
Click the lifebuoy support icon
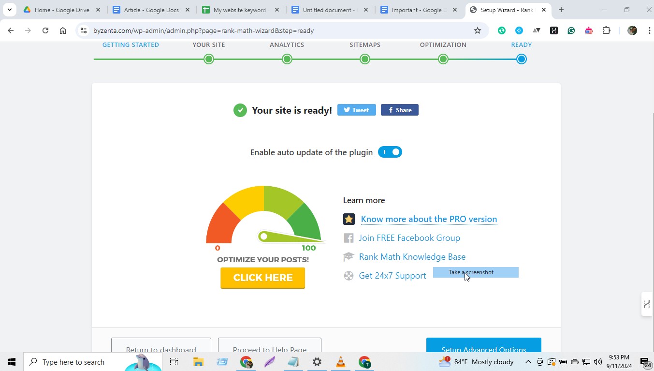[349, 276]
